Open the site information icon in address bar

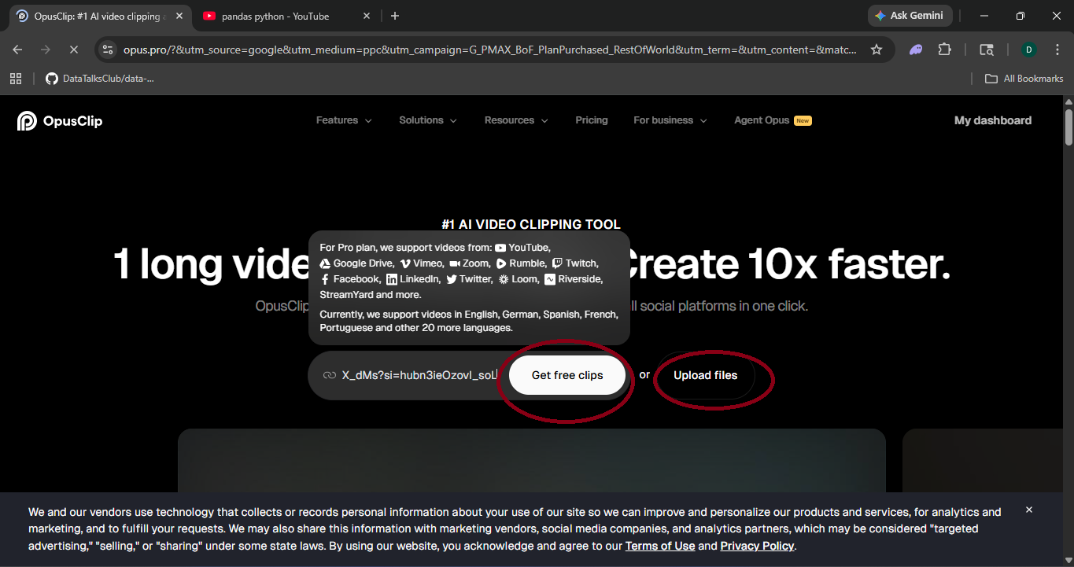(109, 50)
